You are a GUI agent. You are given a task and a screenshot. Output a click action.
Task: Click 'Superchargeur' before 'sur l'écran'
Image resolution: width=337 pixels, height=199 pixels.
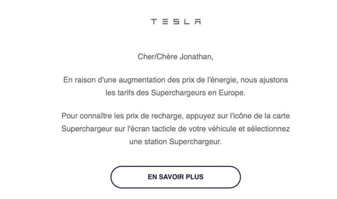[85, 129]
